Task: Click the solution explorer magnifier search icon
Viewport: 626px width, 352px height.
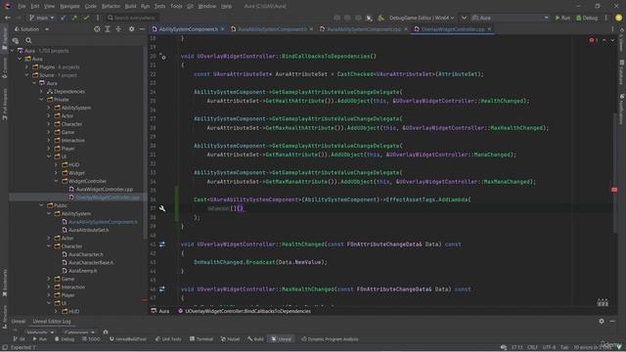Action: point(28,40)
